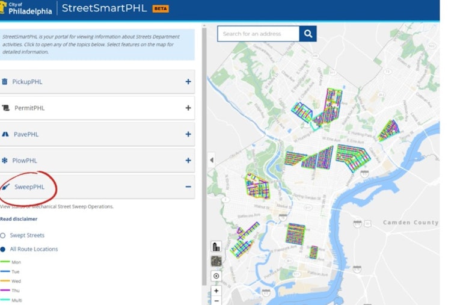
Task: Click the Search for an address field
Action: tap(259, 34)
